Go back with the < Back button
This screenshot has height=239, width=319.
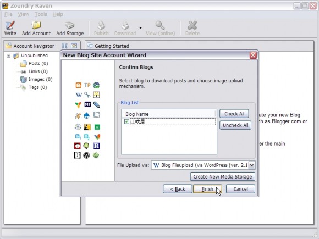click(178, 189)
